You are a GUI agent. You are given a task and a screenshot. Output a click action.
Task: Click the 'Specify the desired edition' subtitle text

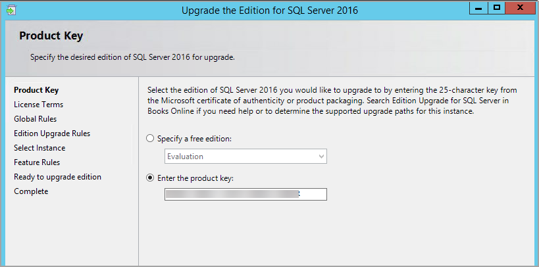click(132, 57)
